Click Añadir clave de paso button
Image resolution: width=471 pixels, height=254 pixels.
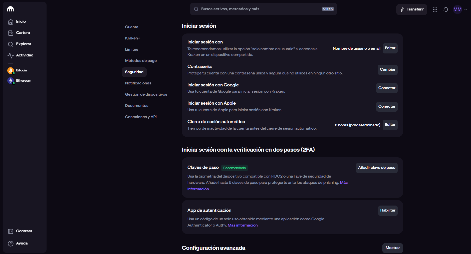pos(377,168)
